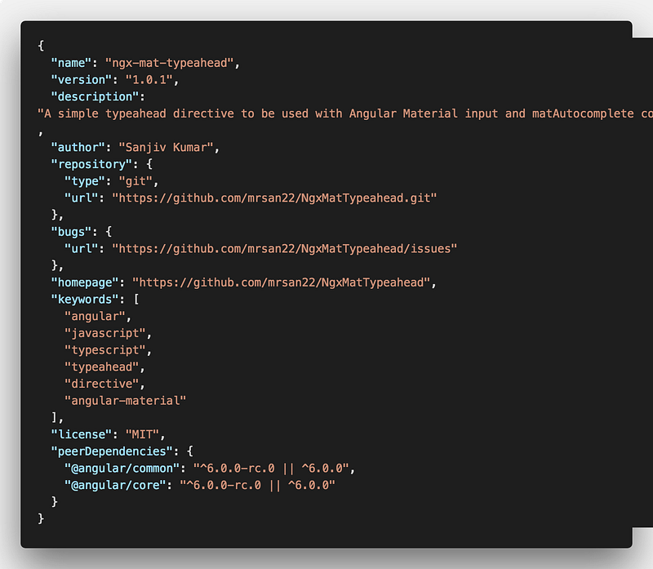Click the "javascript" keyword entry
This screenshot has height=569, width=653.
tap(105, 333)
